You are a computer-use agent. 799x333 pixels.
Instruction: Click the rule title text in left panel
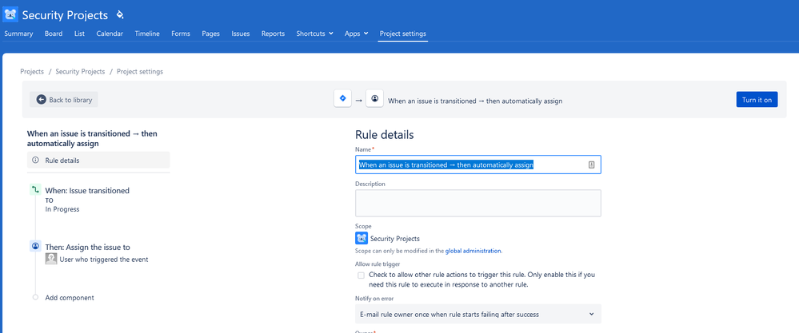(92, 138)
